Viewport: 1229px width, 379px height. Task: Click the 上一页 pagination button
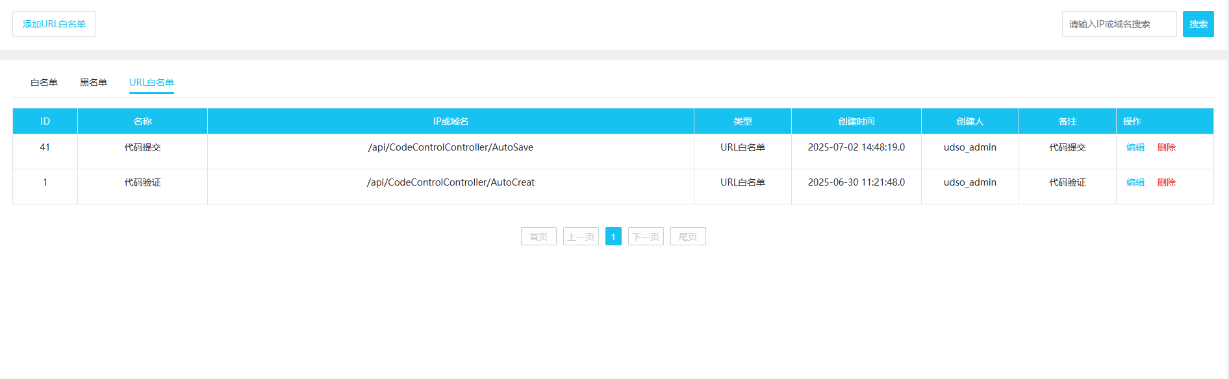[x=581, y=236]
